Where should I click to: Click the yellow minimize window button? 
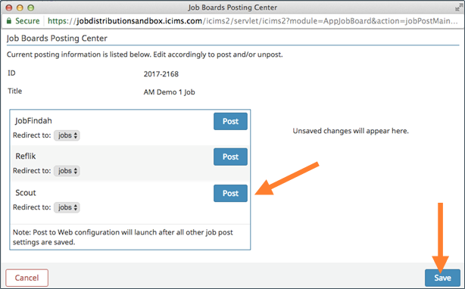tap(20, 8)
